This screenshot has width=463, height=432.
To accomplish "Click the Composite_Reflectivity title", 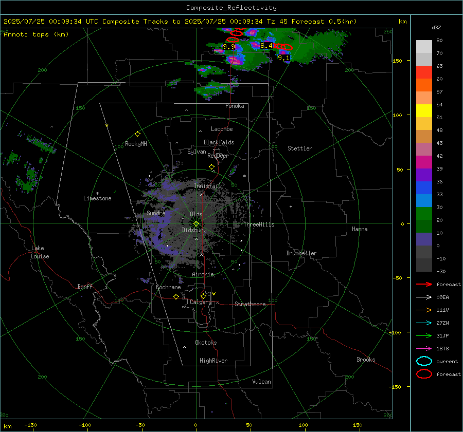I will 232,8.
